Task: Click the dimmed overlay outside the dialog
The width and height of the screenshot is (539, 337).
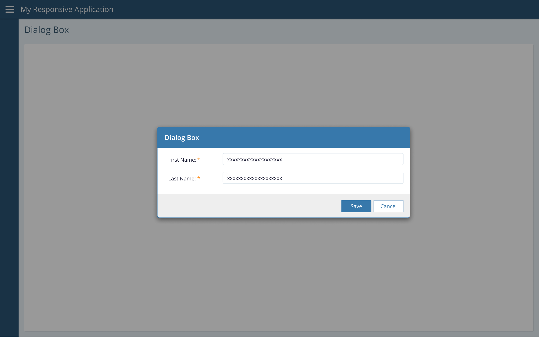Action: click(280, 274)
